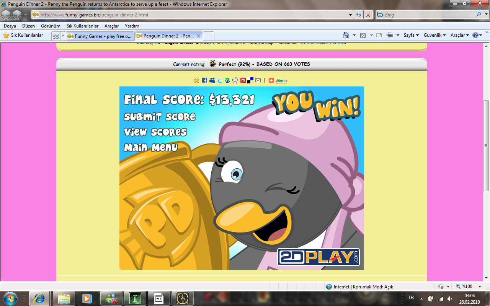
Task: Launch Windows Media Player from the taskbar
Action: tap(87, 298)
